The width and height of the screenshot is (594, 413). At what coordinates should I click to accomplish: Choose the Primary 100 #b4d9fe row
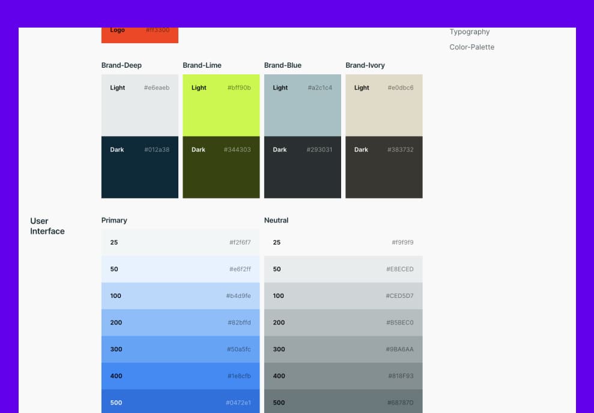[x=180, y=296]
